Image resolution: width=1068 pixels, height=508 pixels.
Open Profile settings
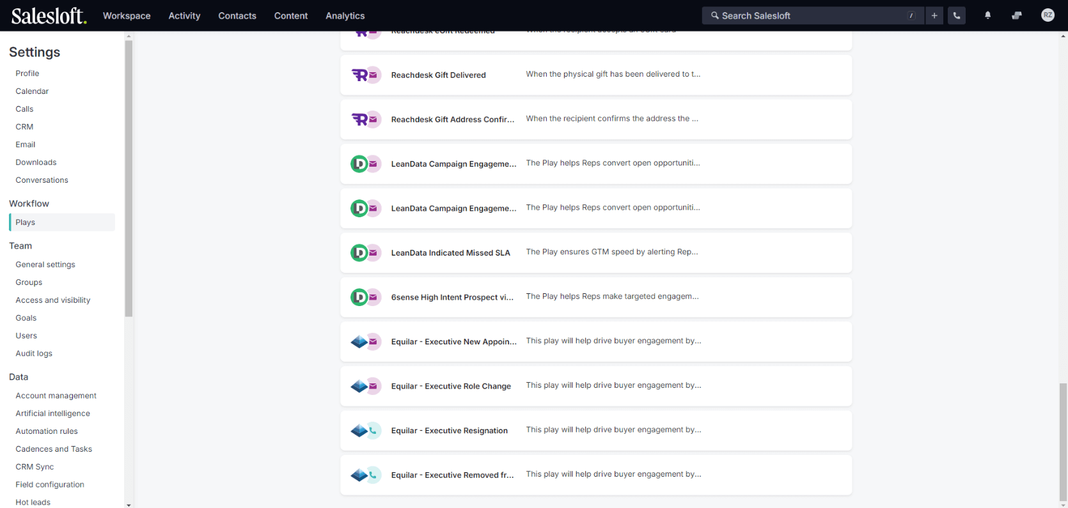pyautogui.click(x=27, y=73)
